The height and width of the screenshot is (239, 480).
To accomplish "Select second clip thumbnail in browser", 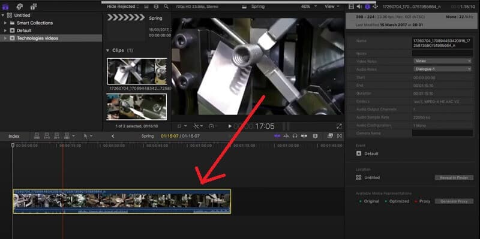I will coord(137,107).
